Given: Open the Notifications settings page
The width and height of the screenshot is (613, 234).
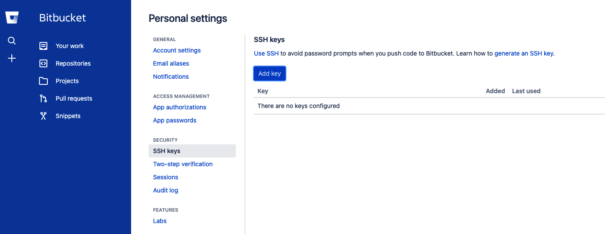Looking at the screenshot, I should pos(171,77).
